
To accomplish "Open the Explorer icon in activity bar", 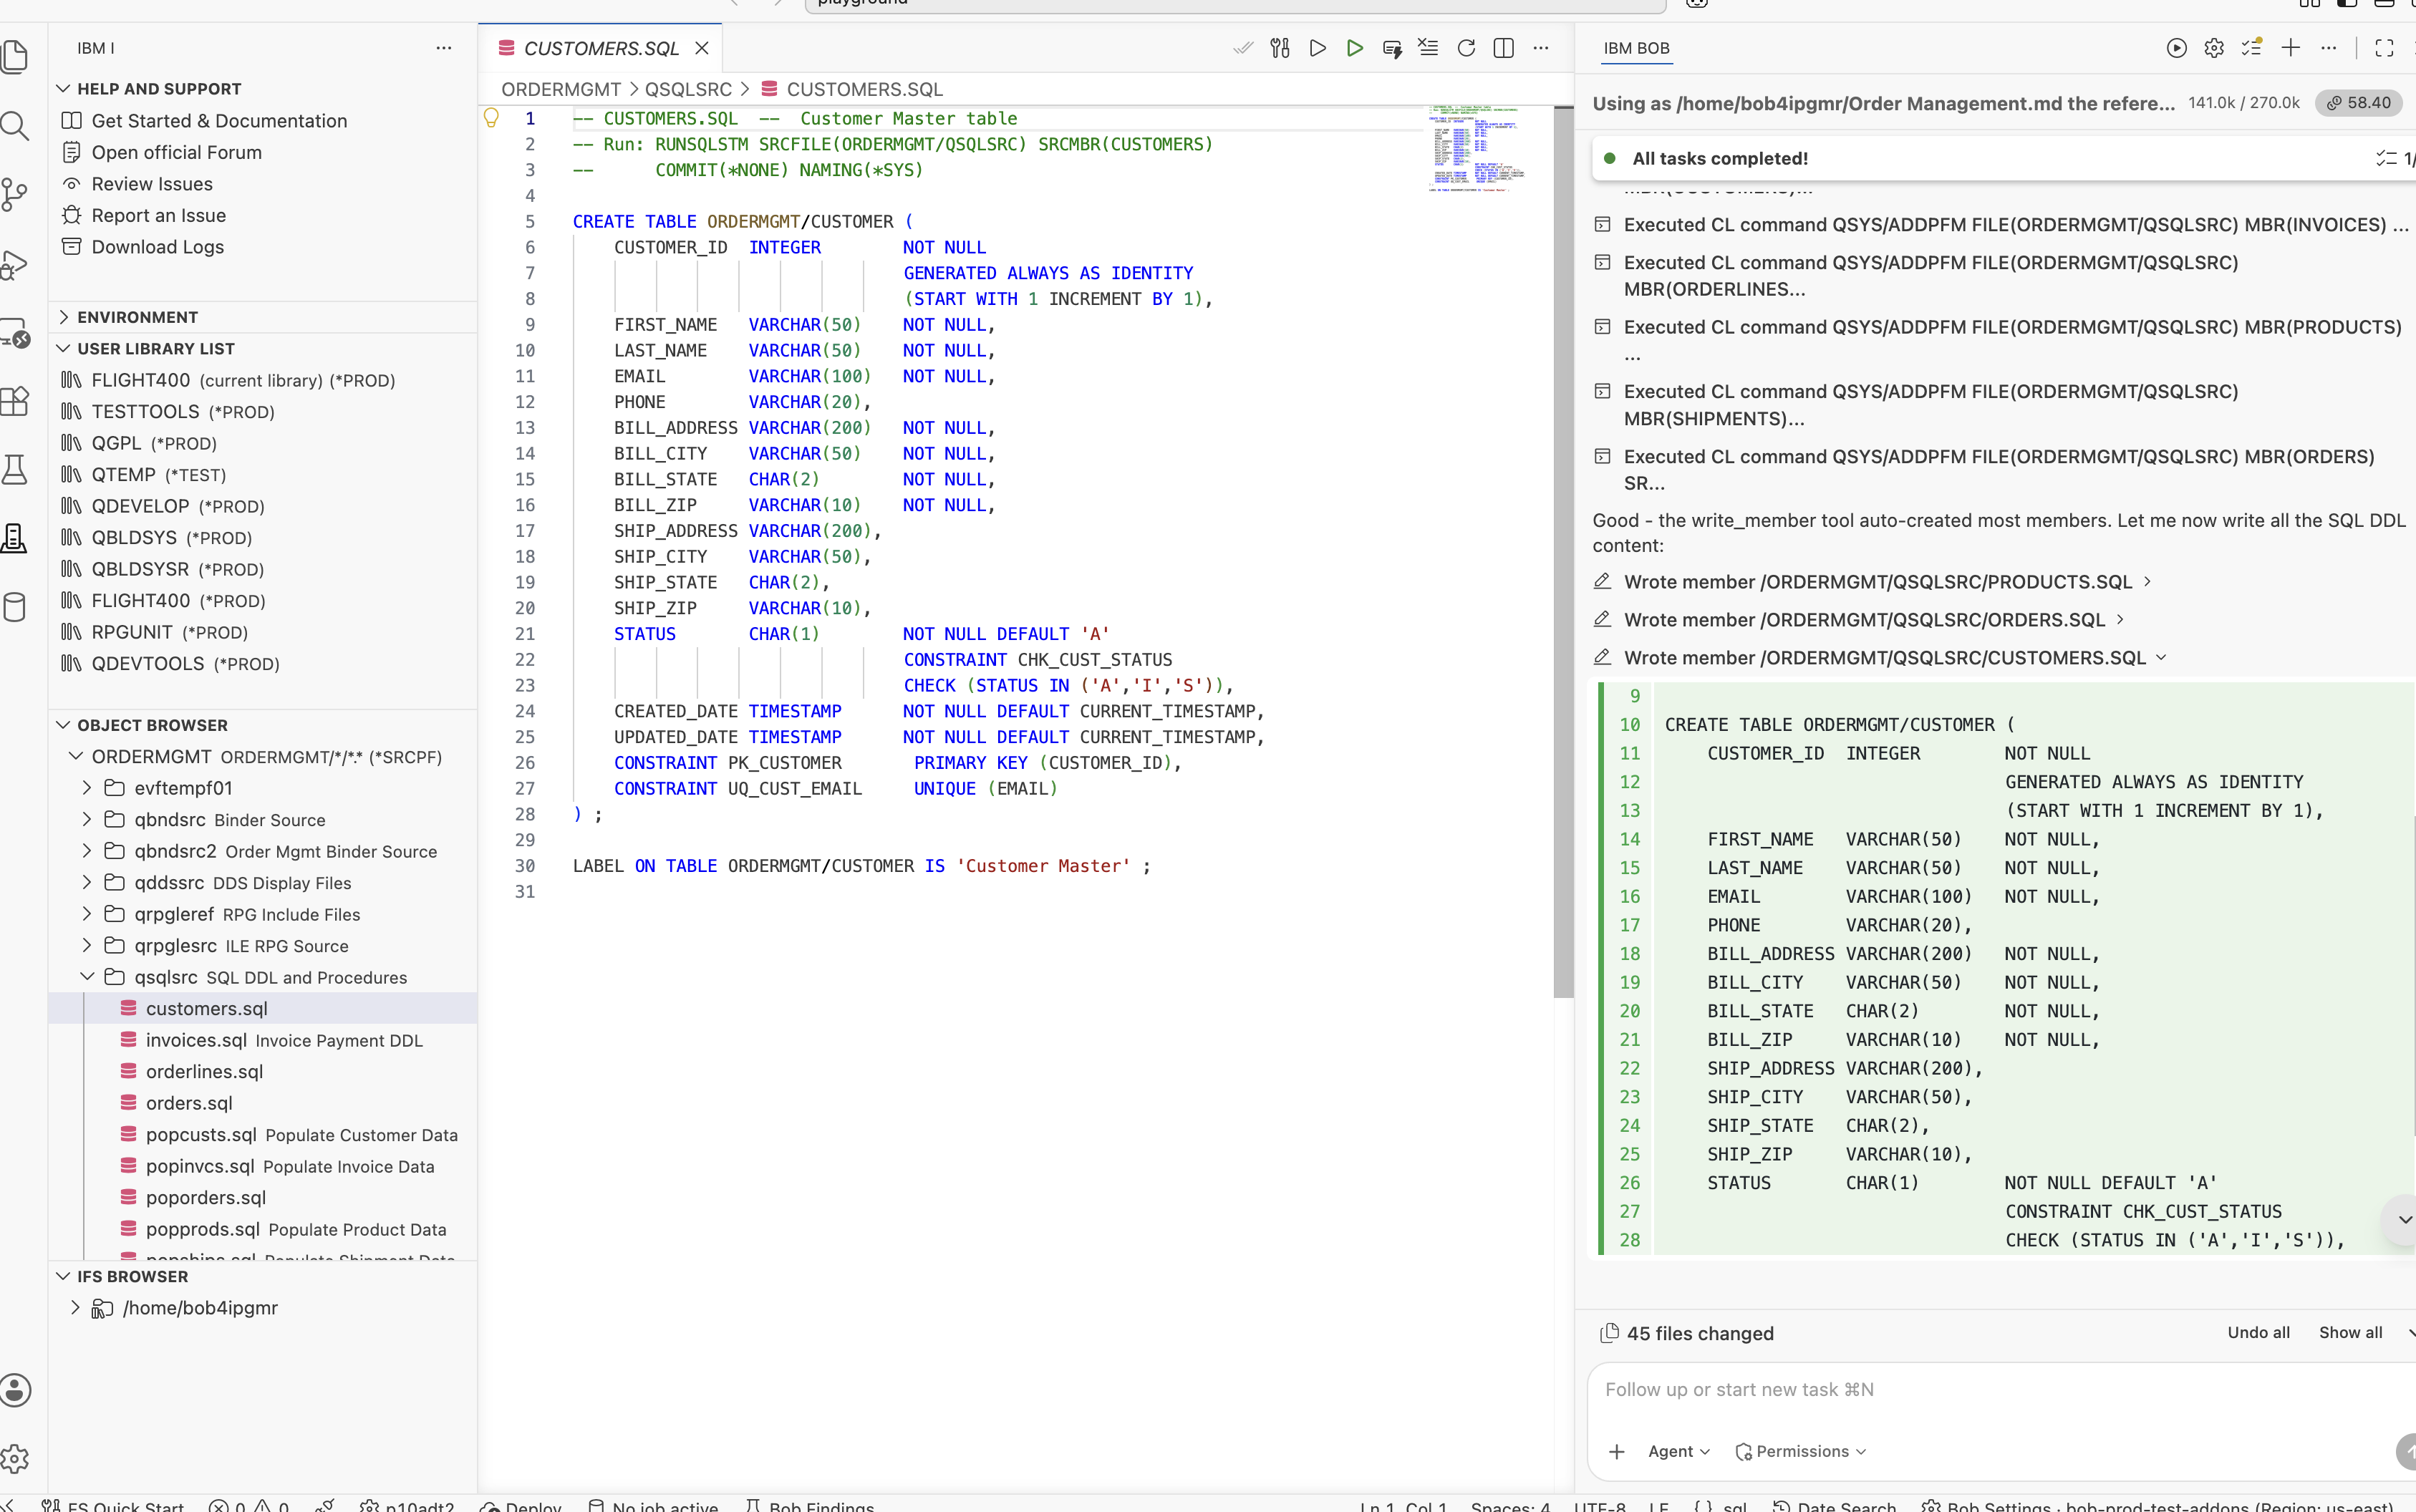I will point(14,56).
